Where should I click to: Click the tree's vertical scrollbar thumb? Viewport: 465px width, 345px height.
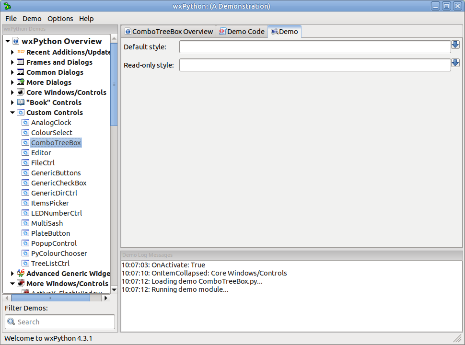point(114,84)
